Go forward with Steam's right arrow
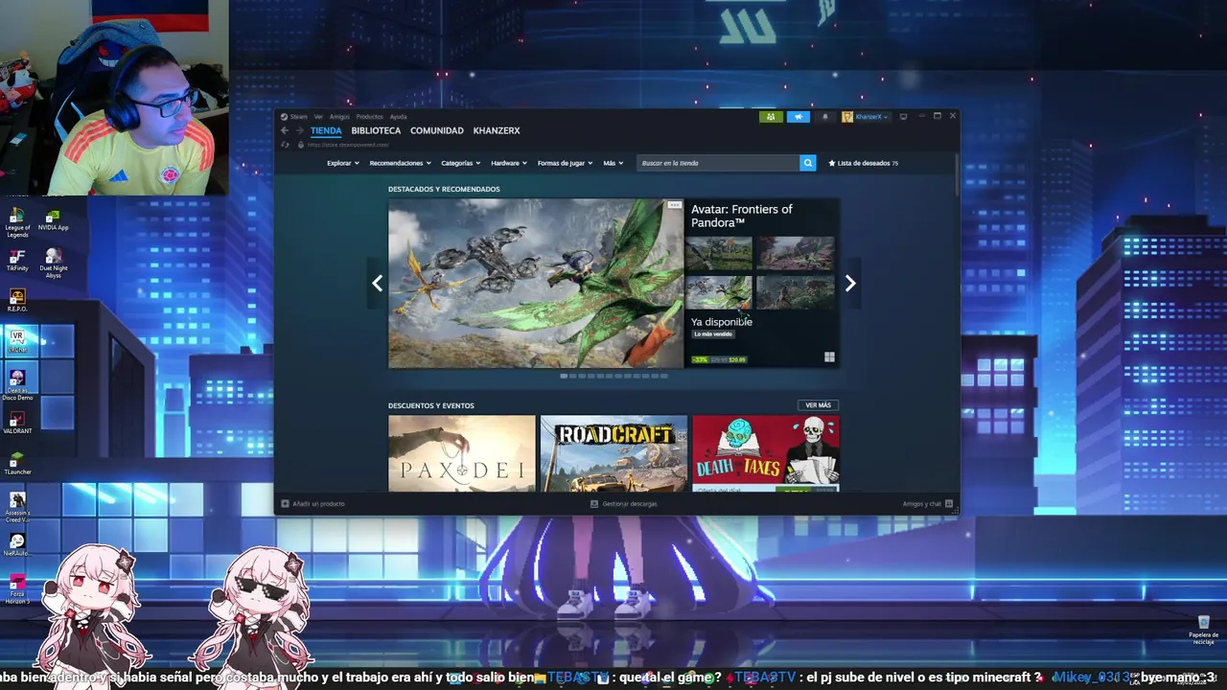 pyautogui.click(x=299, y=130)
